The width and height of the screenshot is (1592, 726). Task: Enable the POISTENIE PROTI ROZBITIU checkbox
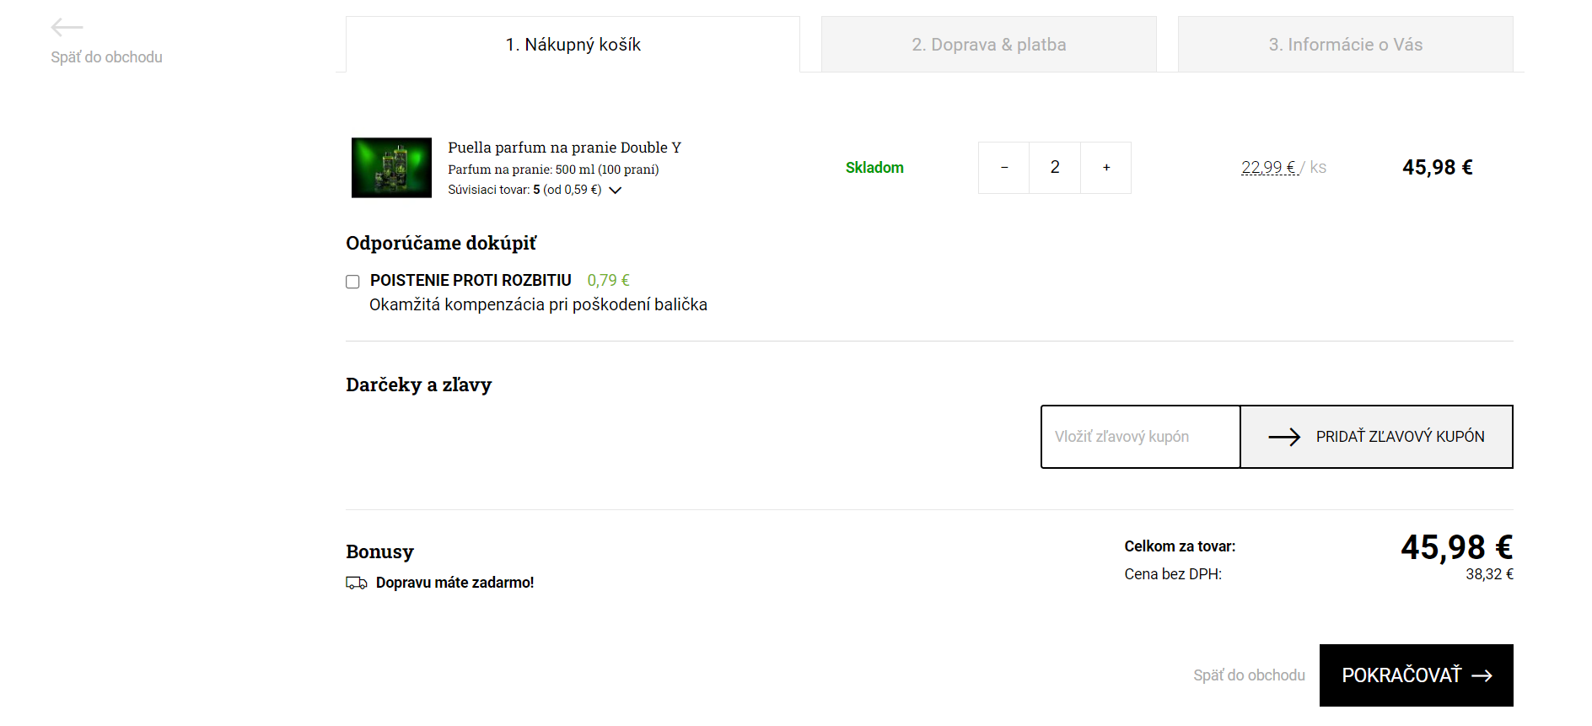(x=352, y=282)
